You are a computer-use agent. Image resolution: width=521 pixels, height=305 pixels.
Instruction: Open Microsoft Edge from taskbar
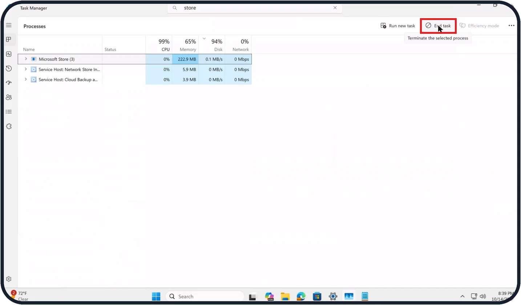coord(301,296)
